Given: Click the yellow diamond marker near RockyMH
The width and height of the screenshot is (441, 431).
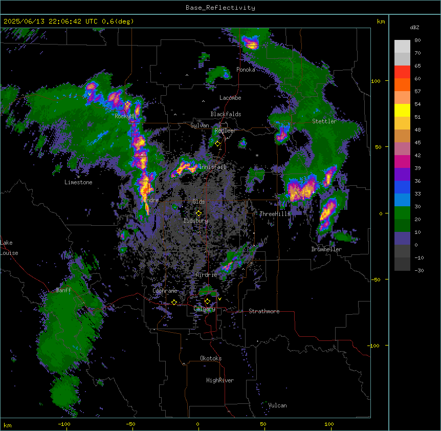Looking at the screenshot, I should click(127, 104).
